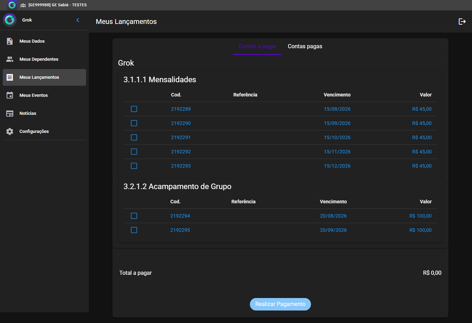This screenshot has height=323, width=472.
Task: Click the group people icon beside GE Sabiá
Action: point(23,5)
